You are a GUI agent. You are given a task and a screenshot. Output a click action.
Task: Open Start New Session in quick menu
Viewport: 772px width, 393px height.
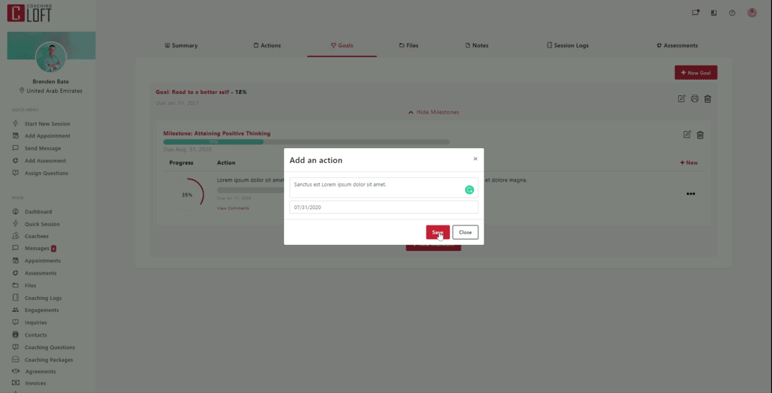coord(47,124)
